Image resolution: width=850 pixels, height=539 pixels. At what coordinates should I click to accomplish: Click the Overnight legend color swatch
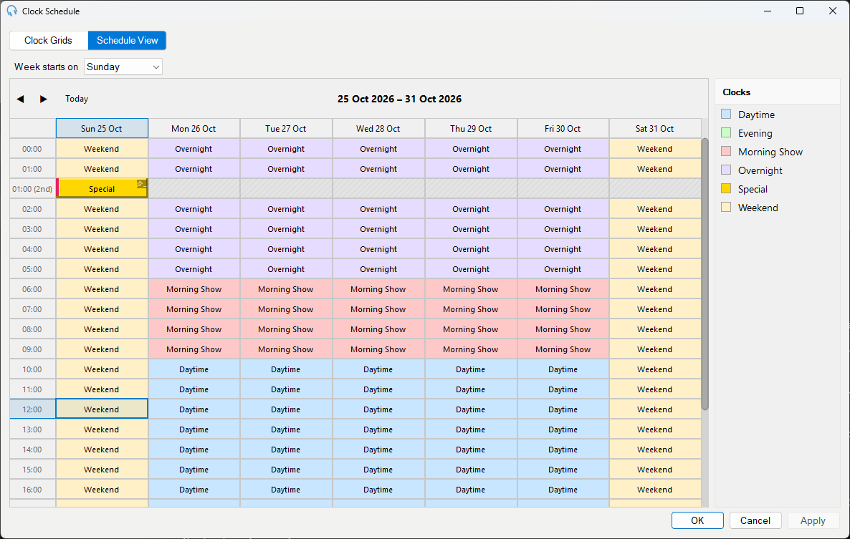(727, 170)
